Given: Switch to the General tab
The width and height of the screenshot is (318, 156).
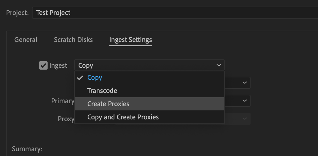Looking at the screenshot, I should click(26, 40).
